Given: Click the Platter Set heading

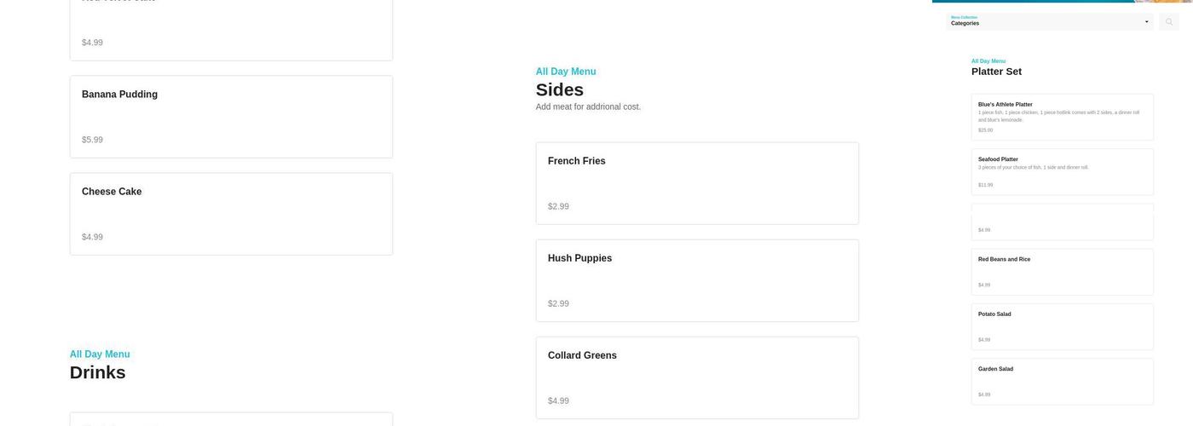Looking at the screenshot, I should (996, 72).
